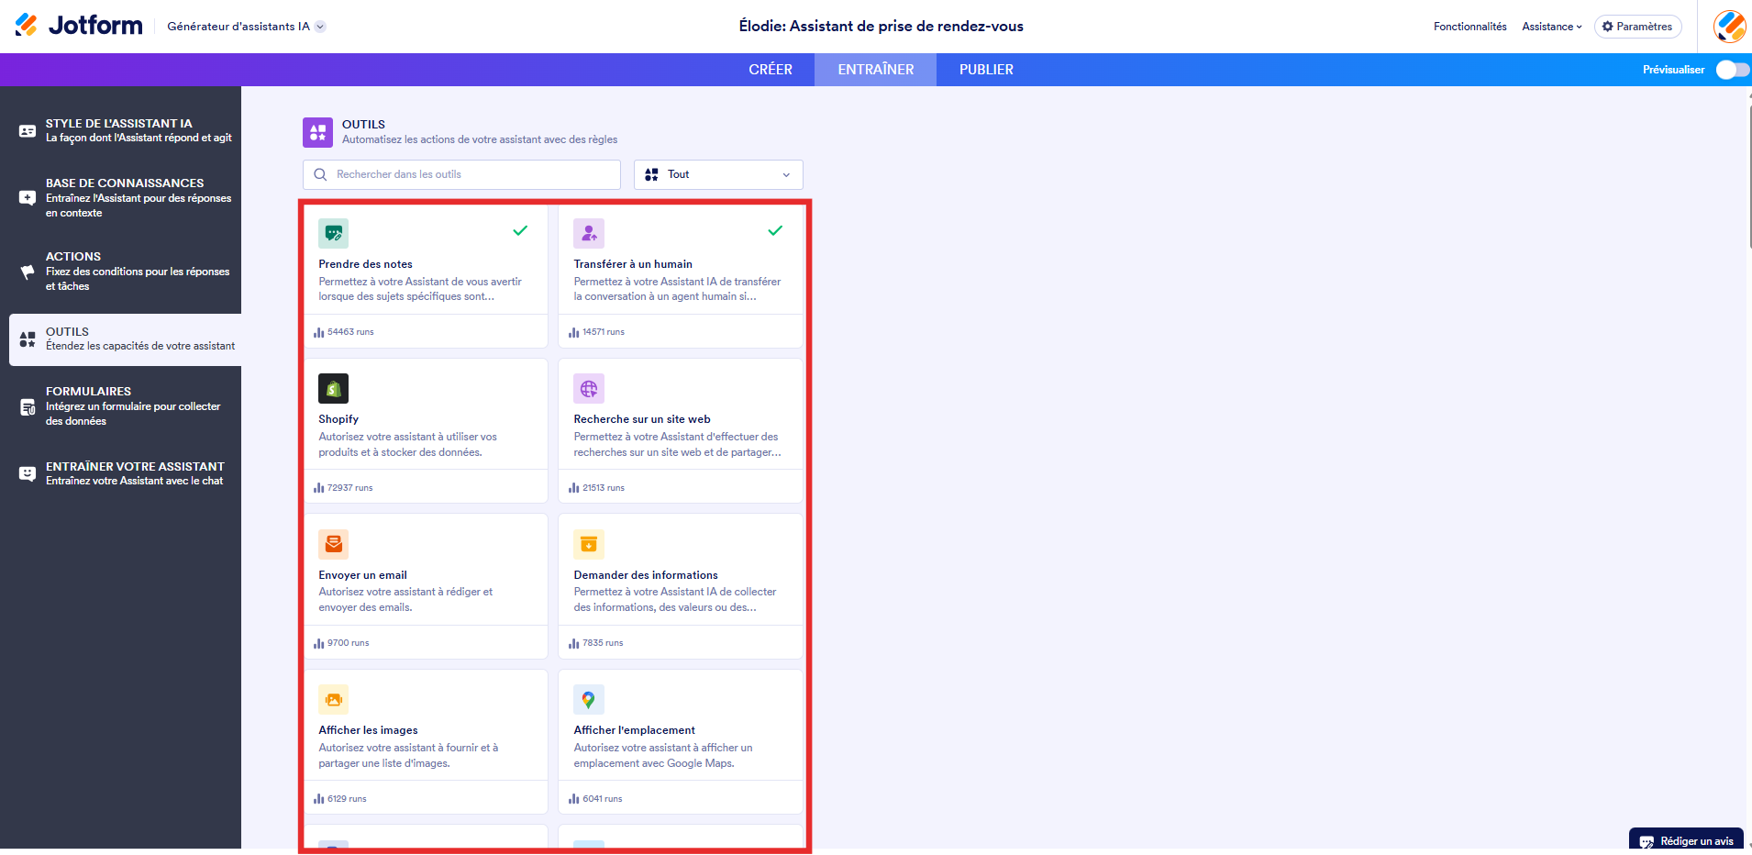Click 21513 runs stat
The height and width of the screenshot is (855, 1752).
[x=597, y=488]
